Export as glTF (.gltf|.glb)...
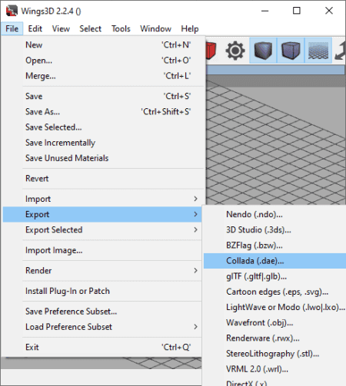The height and width of the screenshot is (386, 346). 274,276
